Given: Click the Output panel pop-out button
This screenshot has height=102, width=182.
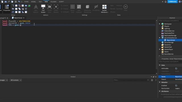Looking at the screenshot, I should click(154, 77).
